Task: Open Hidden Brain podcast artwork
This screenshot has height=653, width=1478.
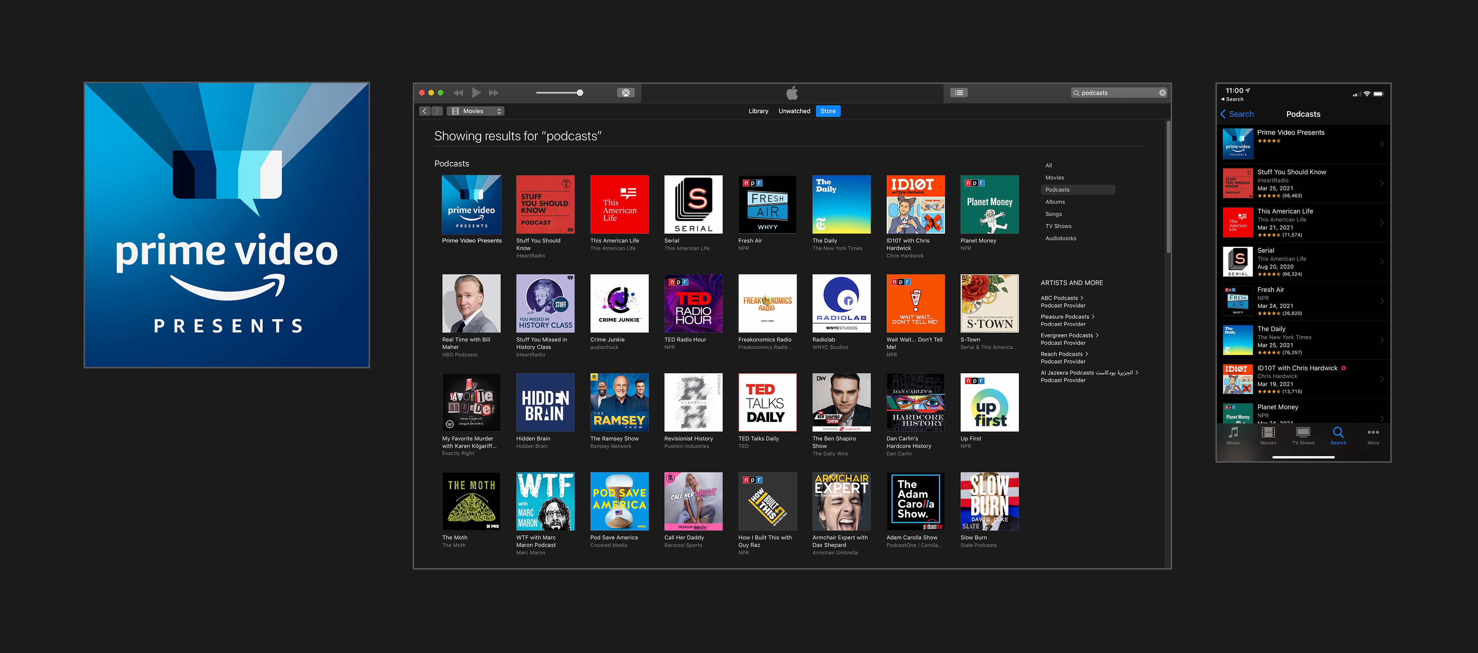Action: (545, 402)
